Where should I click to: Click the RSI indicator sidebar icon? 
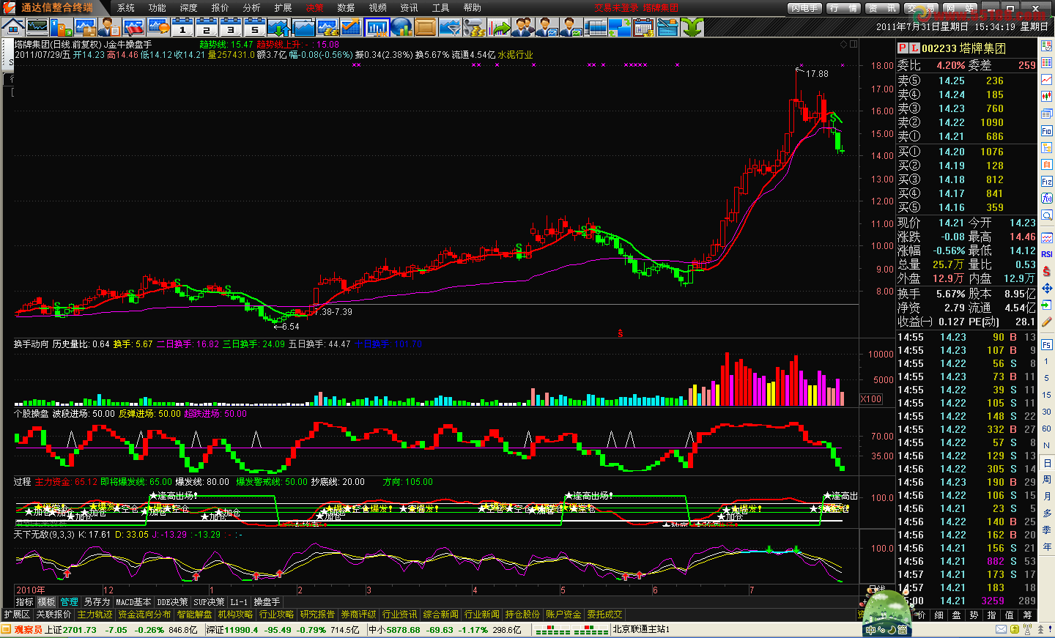tap(1046, 254)
